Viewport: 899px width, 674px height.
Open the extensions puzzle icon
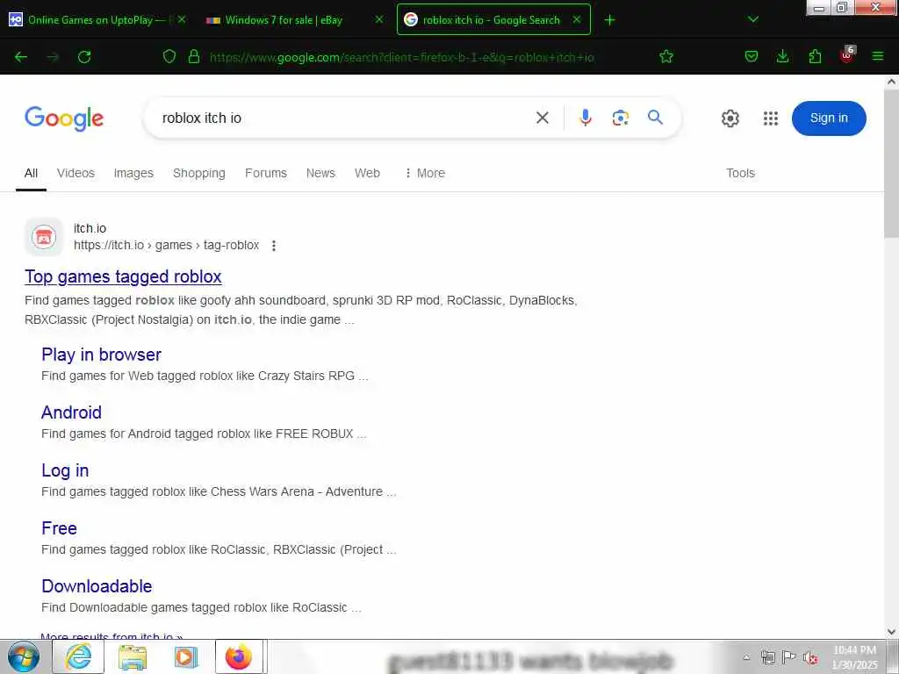coord(815,56)
